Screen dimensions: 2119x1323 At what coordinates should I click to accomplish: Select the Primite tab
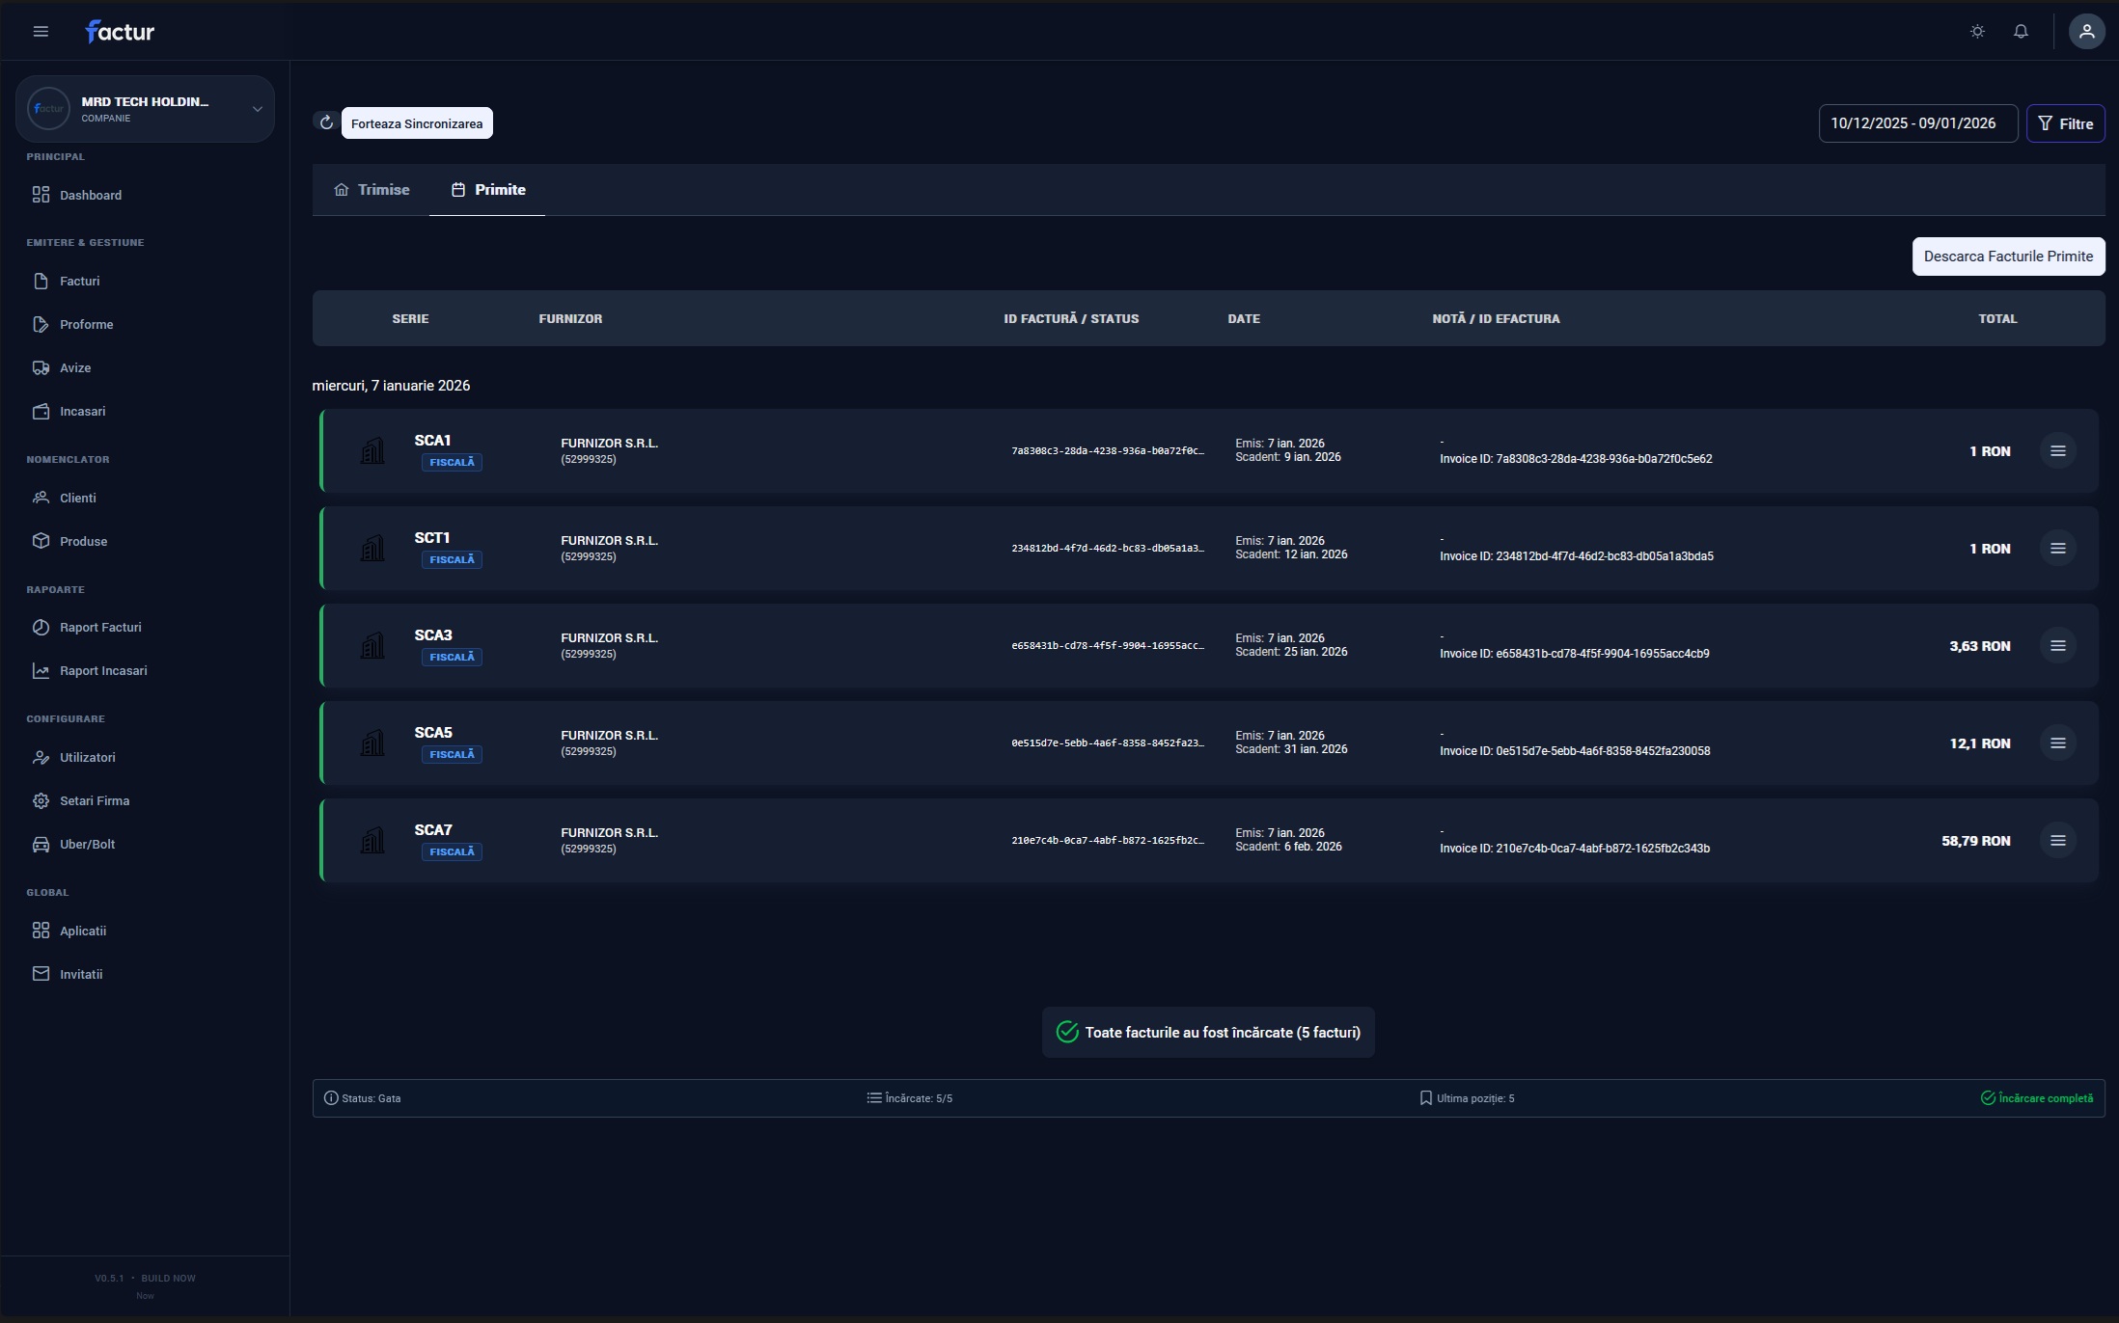pos(488,190)
